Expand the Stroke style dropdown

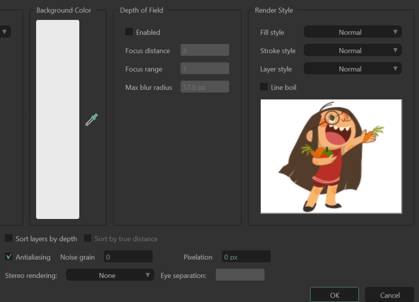click(352, 51)
